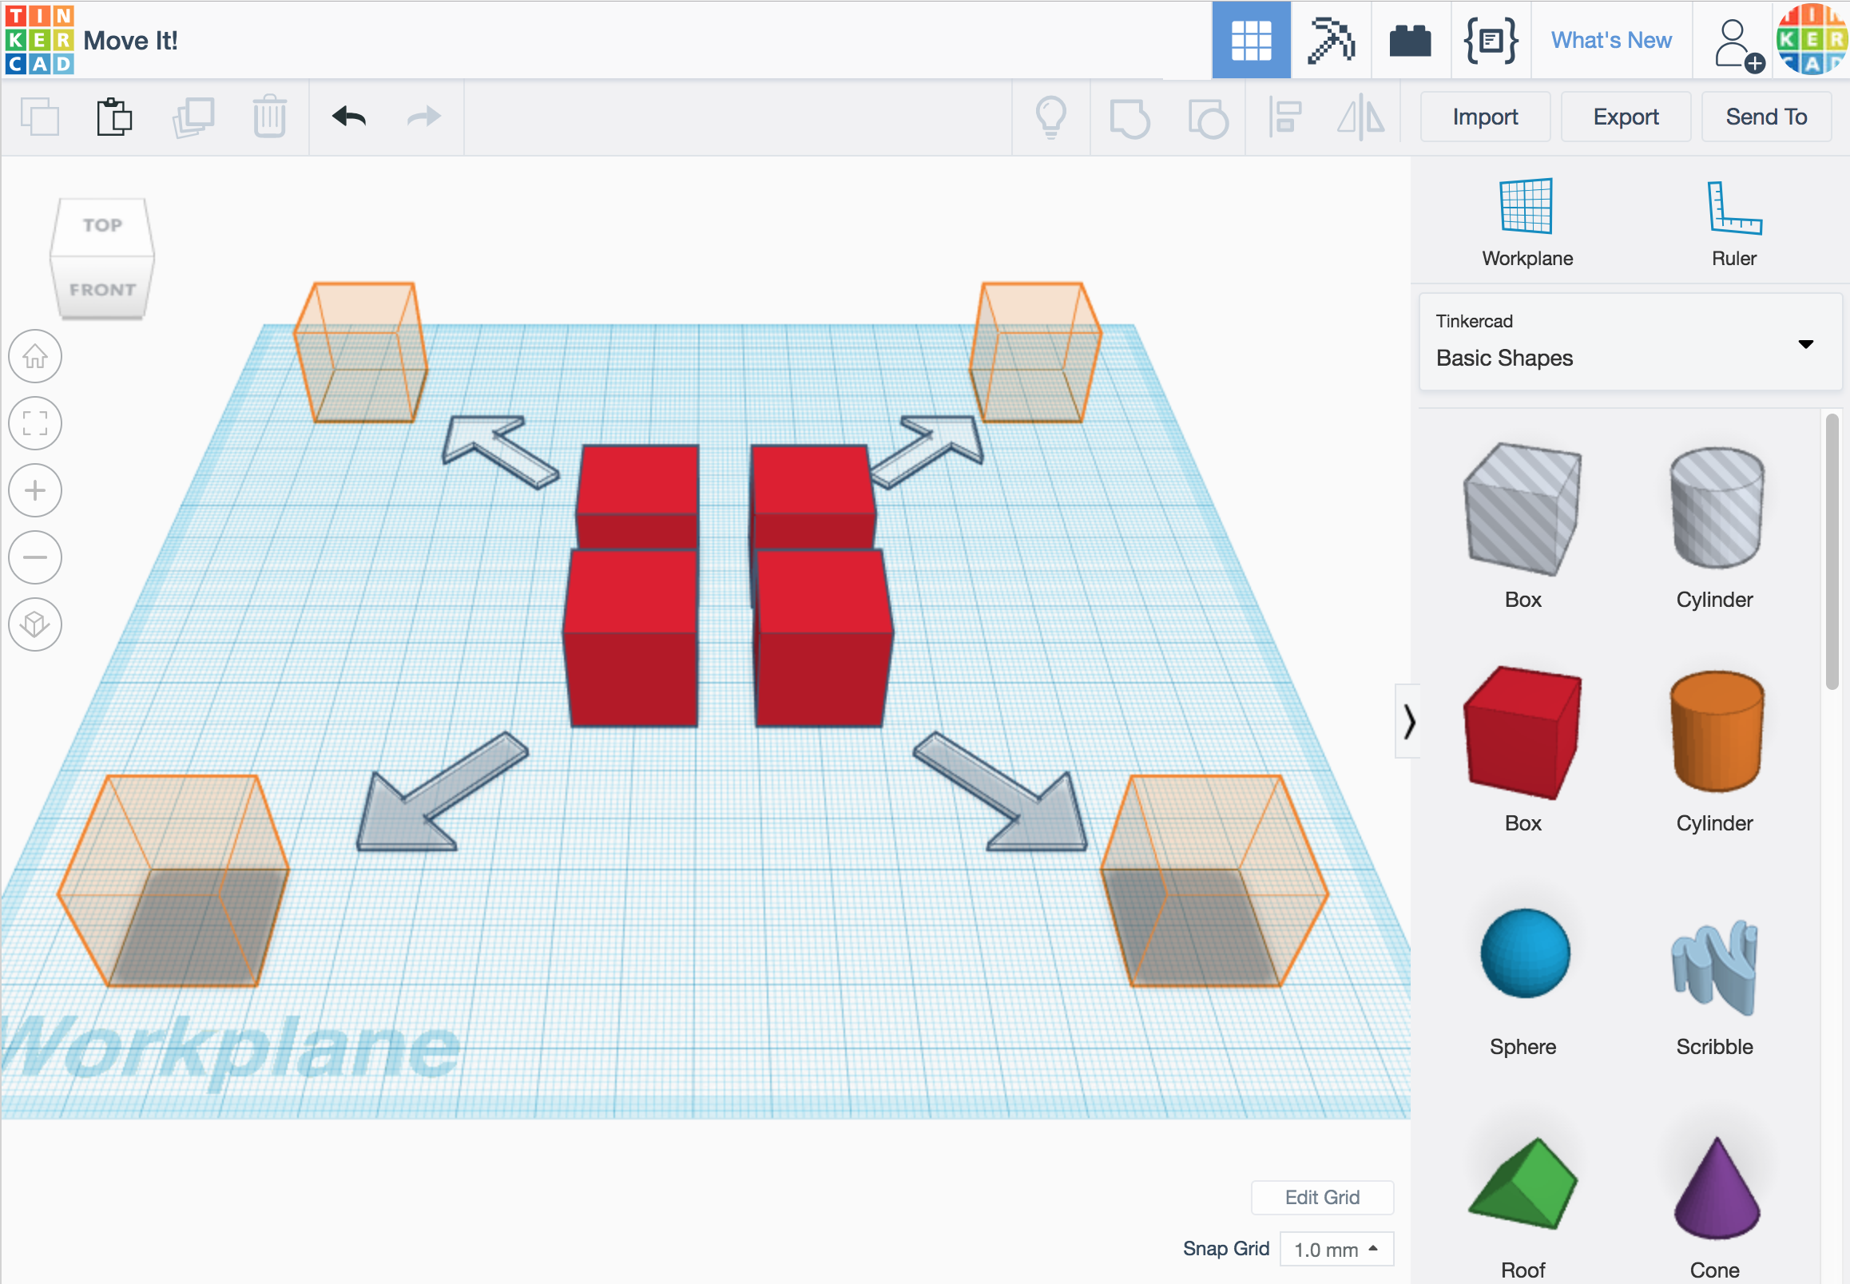The height and width of the screenshot is (1284, 1850).
Task: Select the front-right orange transparent target box
Action: point(1213,880)
